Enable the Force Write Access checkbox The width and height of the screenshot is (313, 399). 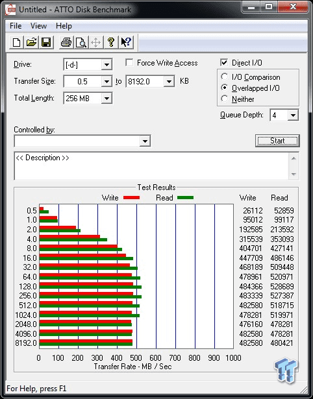click(129, 63)
